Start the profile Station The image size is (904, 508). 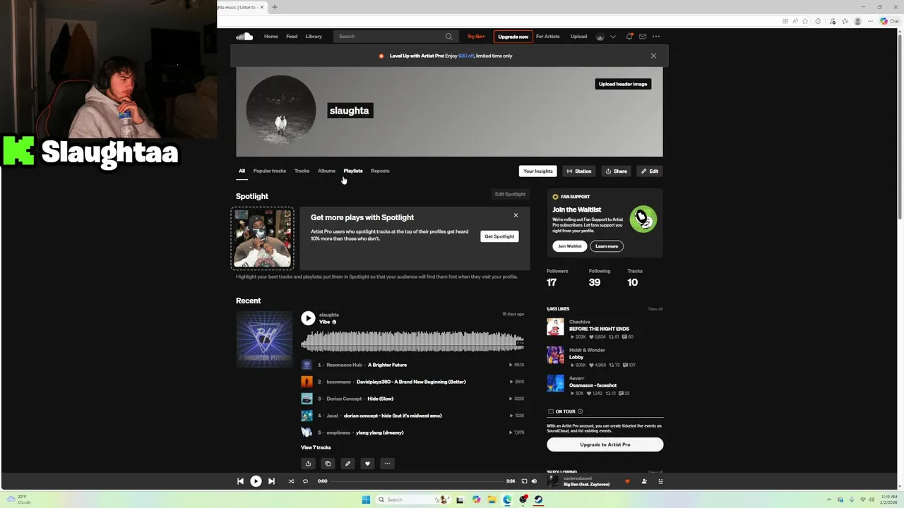click(x=579, y=171)
